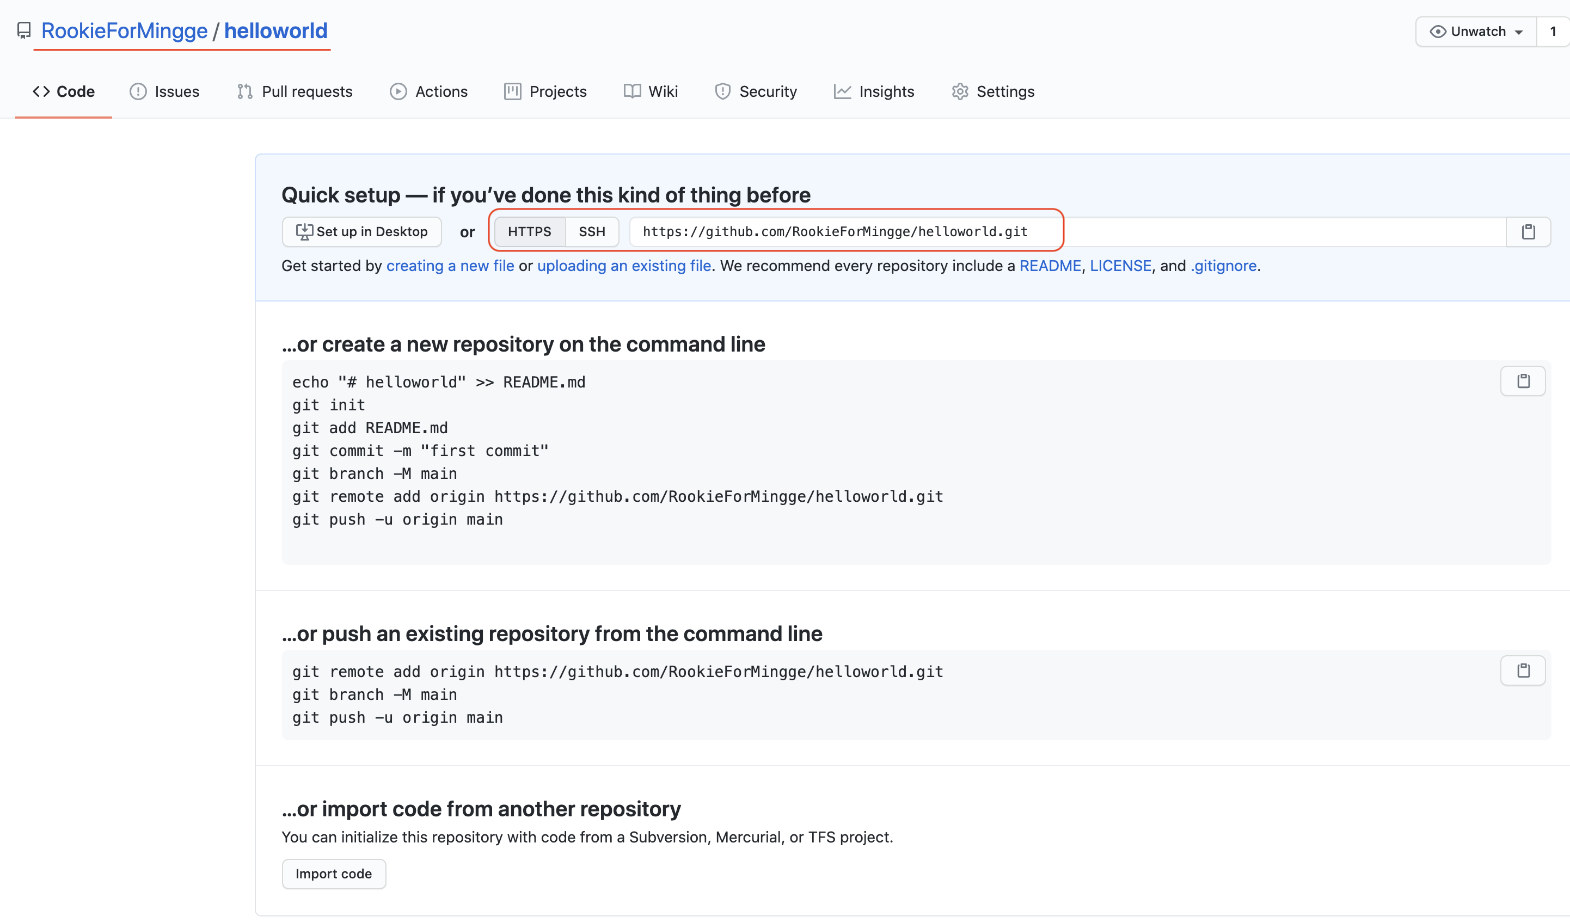Click the watcher count 1
This screenshot has height=923, width=1570.
pos(1553,31)
